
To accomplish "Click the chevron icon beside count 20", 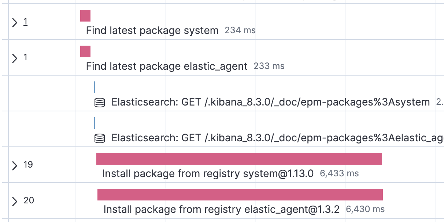I will tap(15, 200).
